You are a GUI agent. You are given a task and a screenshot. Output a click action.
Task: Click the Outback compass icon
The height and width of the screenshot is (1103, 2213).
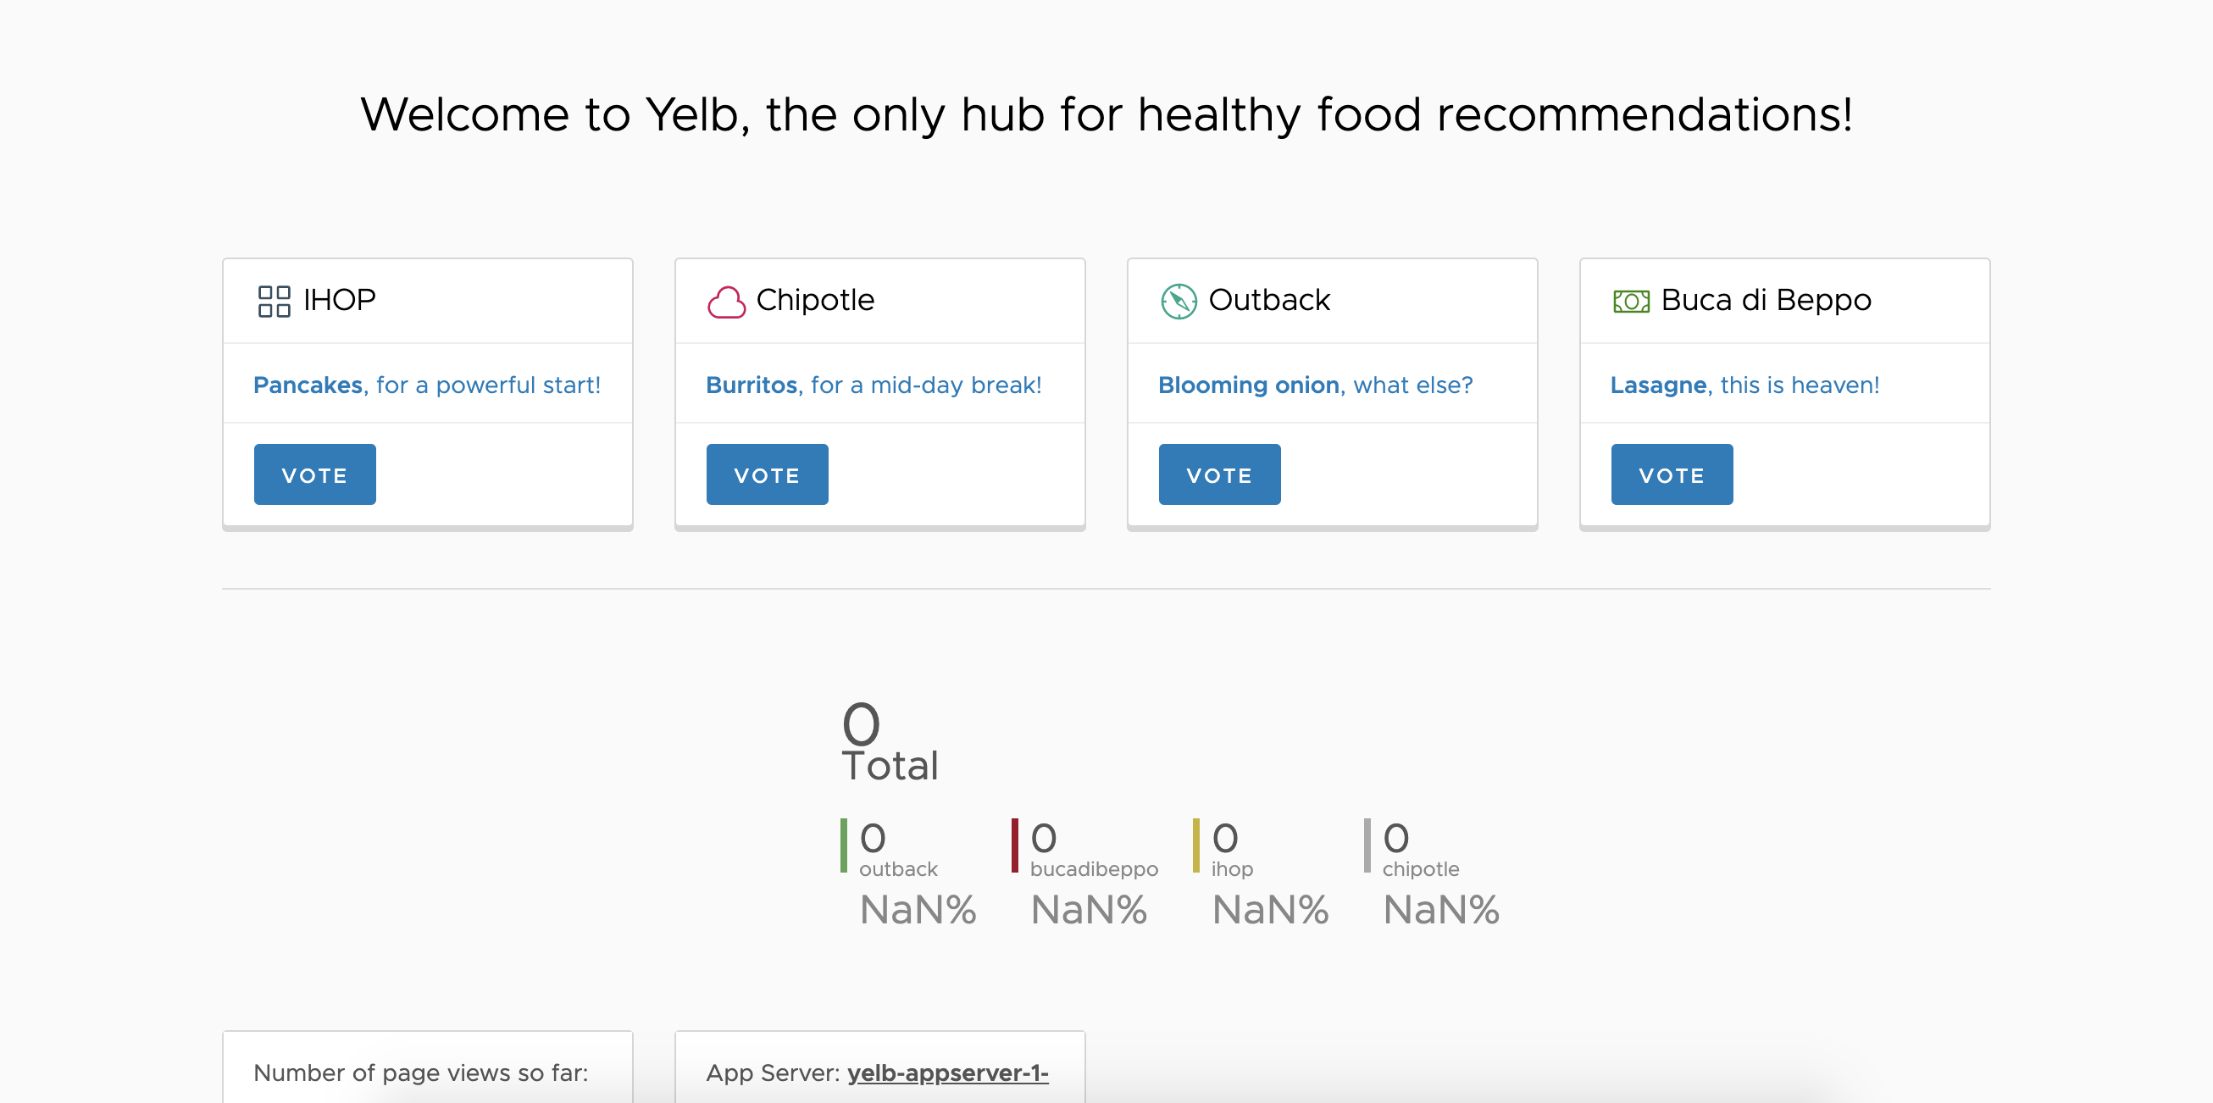click(x=1178, y=300)
